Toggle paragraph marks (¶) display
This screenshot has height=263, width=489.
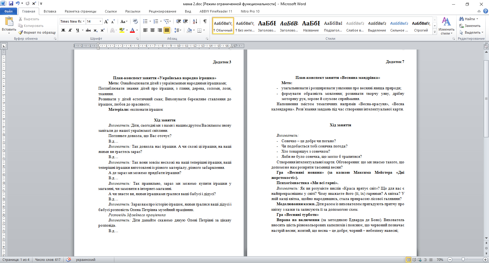(x=205, y=21)
